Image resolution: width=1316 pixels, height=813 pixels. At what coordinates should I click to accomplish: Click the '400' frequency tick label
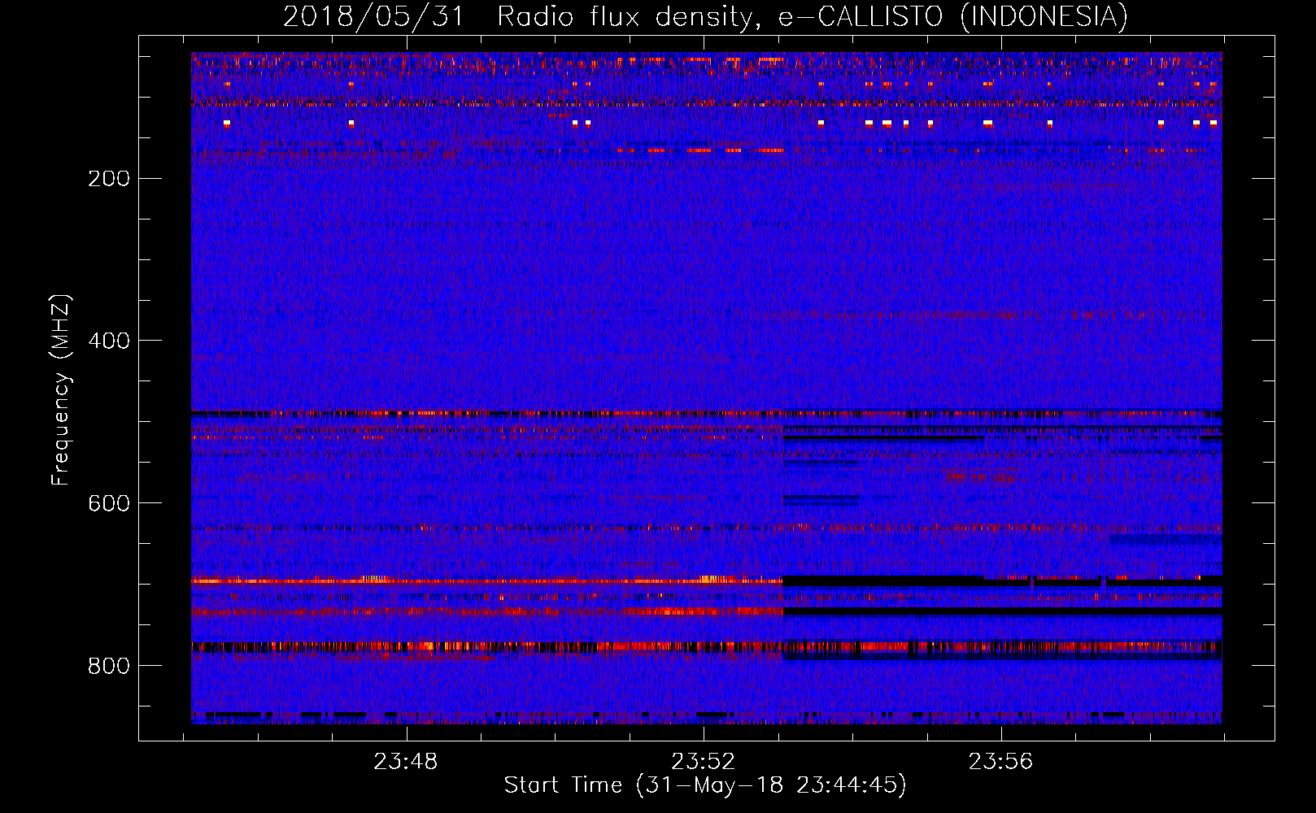[109, 341]
